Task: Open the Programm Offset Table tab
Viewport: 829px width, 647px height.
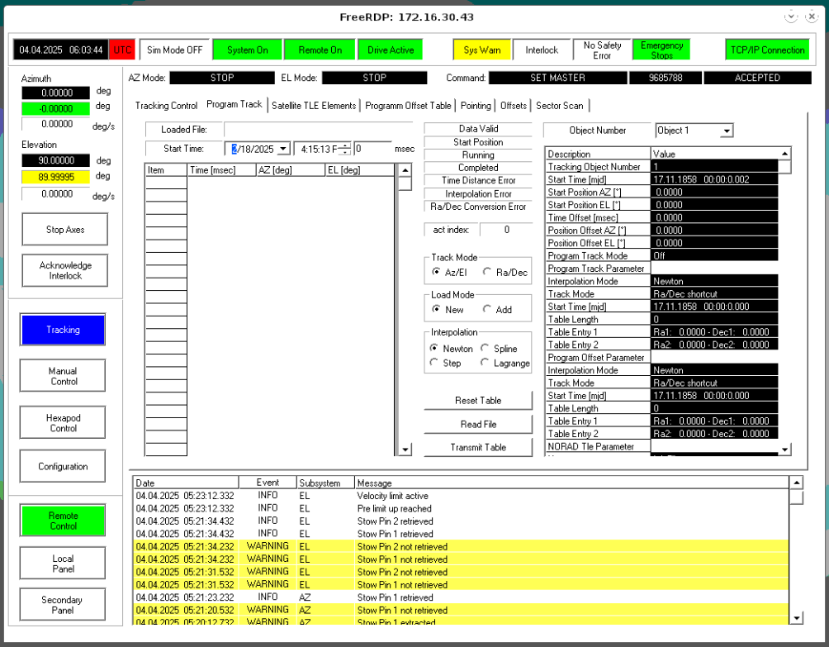Action: (408, 106)
